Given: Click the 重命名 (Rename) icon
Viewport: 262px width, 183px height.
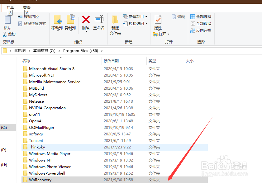Looking at the screenshot, I should 99,22.
